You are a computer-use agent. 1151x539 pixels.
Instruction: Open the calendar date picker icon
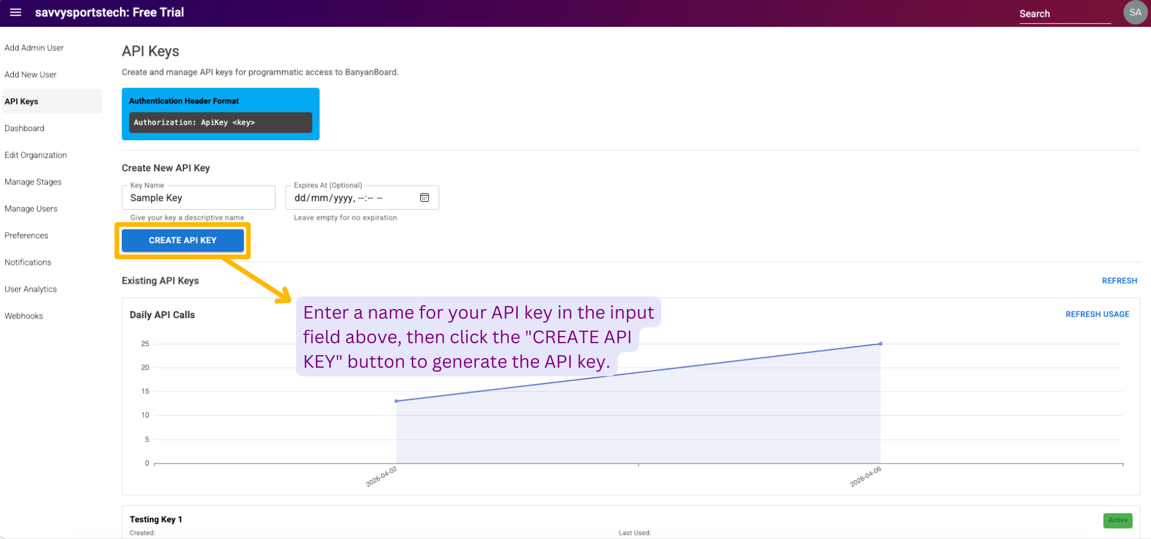coord(424,198)
